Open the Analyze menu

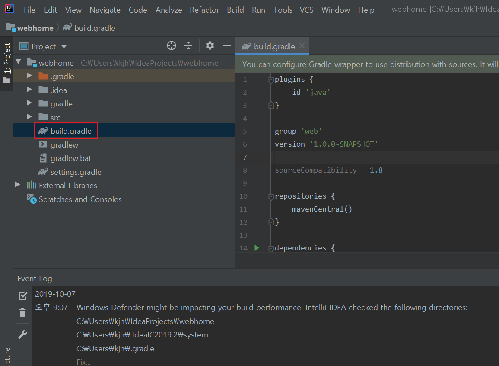pos(168,10)
